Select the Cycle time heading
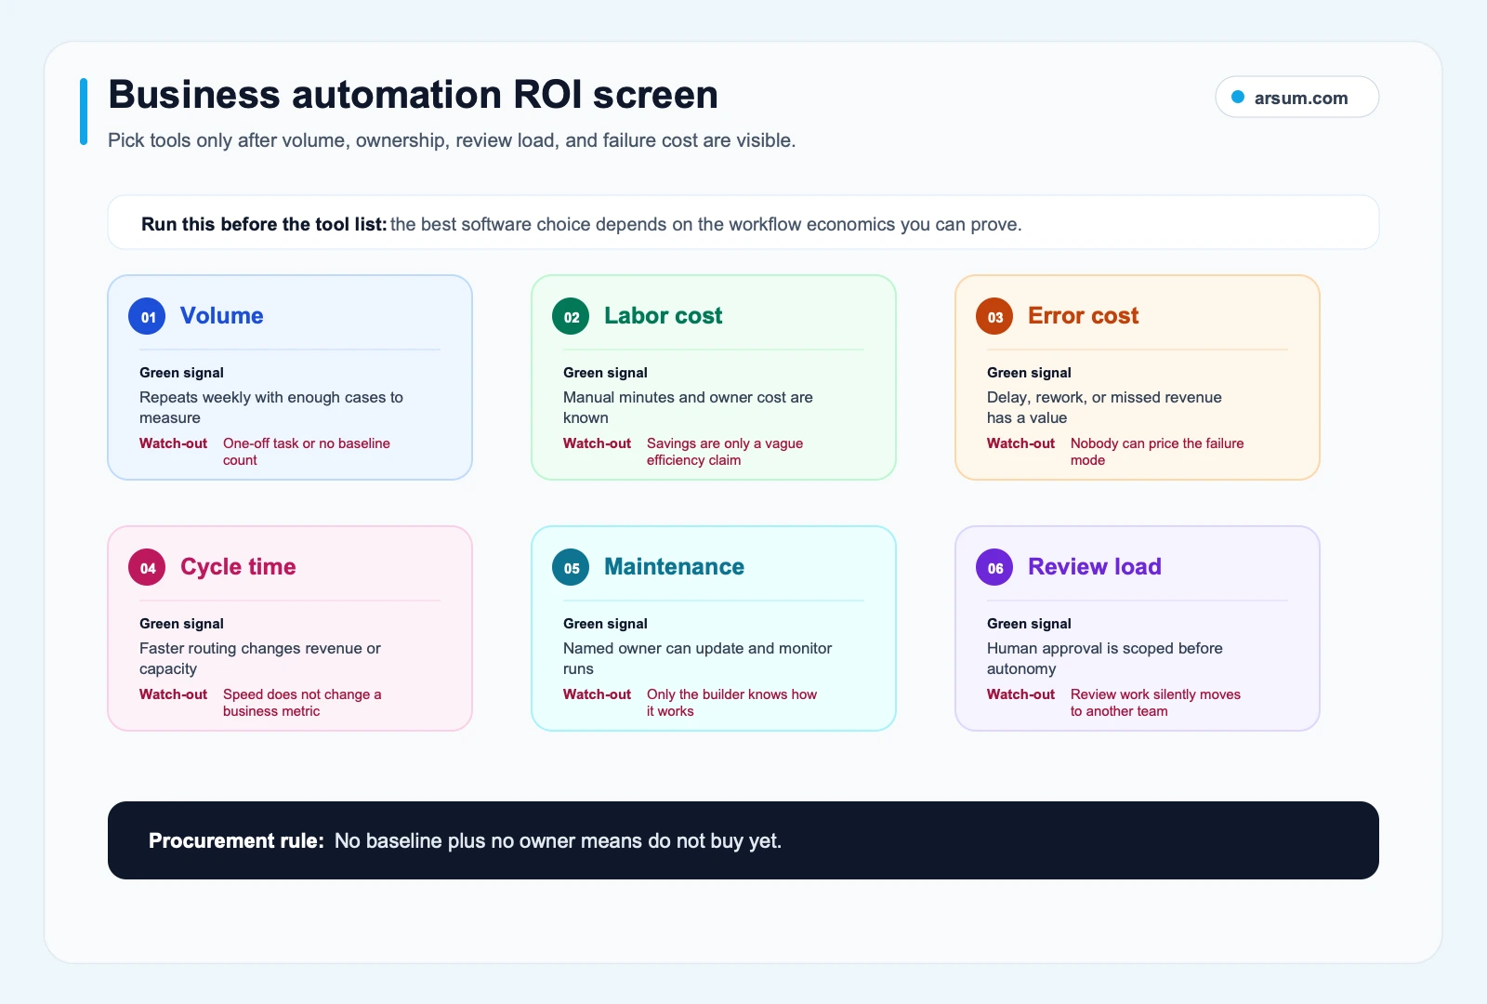The width and height of the screenshot is (1487, 1004). pos(238,567)
